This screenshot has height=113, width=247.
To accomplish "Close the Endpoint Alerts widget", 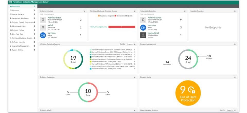I will point(235,77).
